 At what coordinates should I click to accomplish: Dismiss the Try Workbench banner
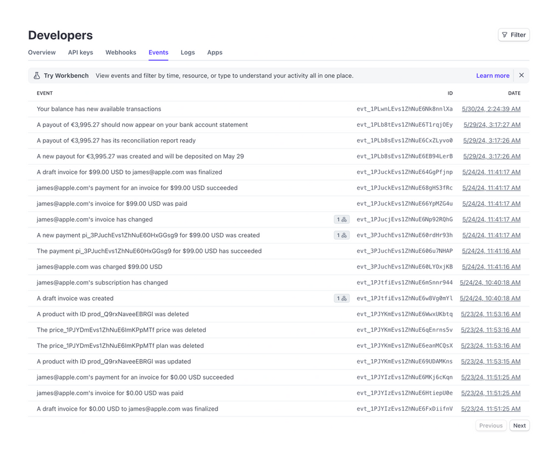[x=521, y=75]
